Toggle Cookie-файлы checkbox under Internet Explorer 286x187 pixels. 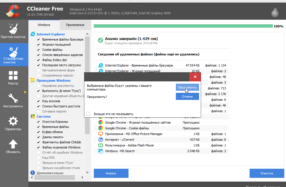coord(38,50)
